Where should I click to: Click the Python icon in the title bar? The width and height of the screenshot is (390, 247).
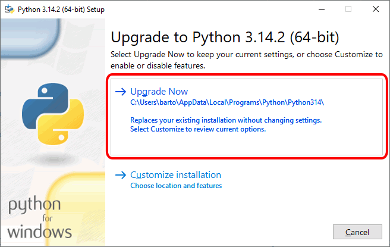click(x=8, y=8)
